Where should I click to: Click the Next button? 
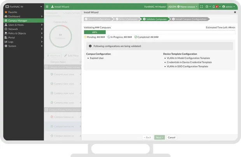pyautogui.click(x=159, y=137)
